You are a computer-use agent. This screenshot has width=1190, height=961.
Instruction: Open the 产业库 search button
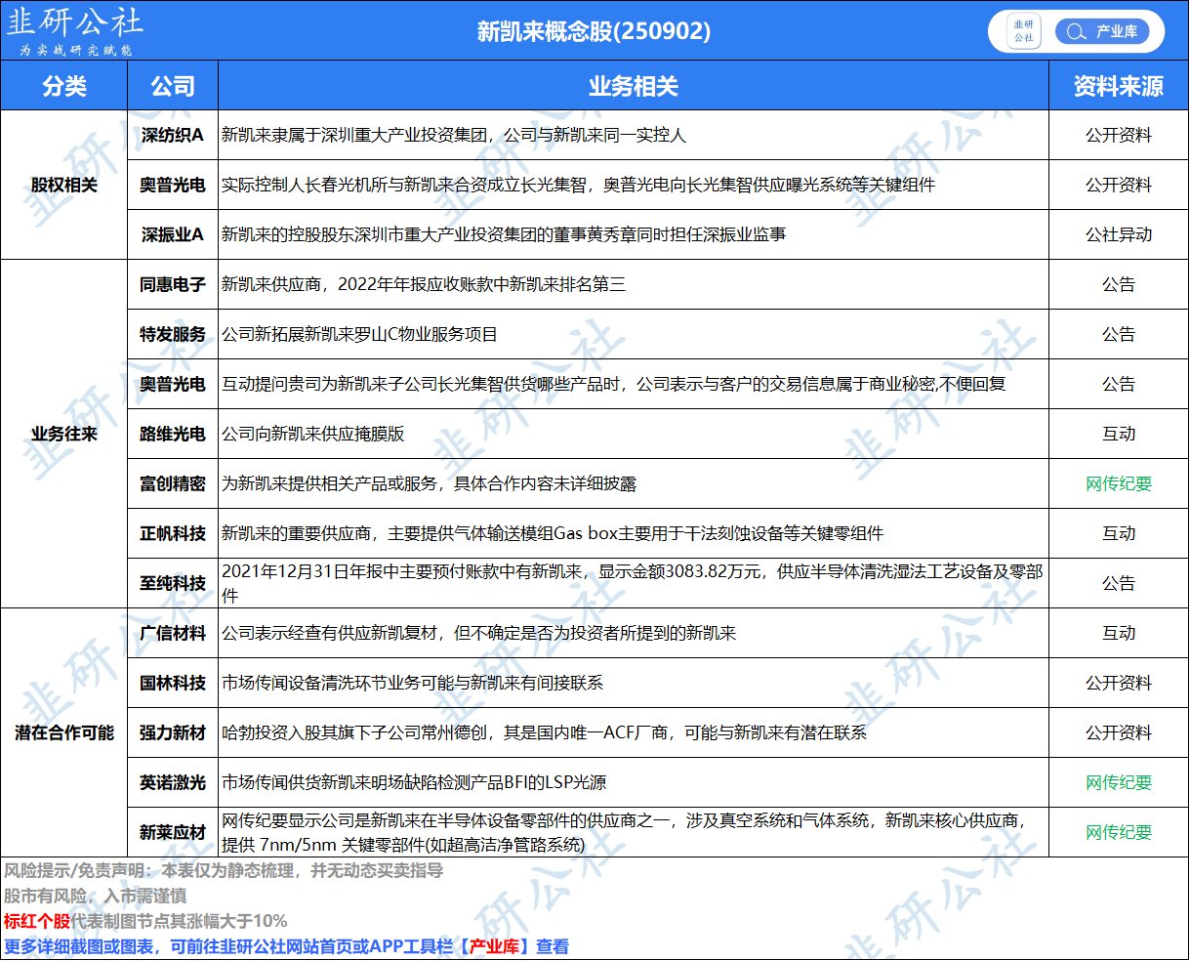pyautogui.click(x=1102, y=31)
